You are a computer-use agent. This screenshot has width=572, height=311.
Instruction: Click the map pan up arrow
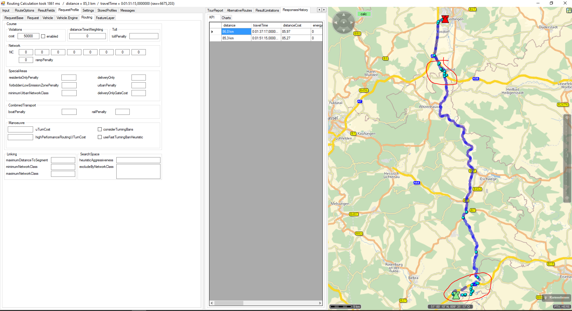344,14
